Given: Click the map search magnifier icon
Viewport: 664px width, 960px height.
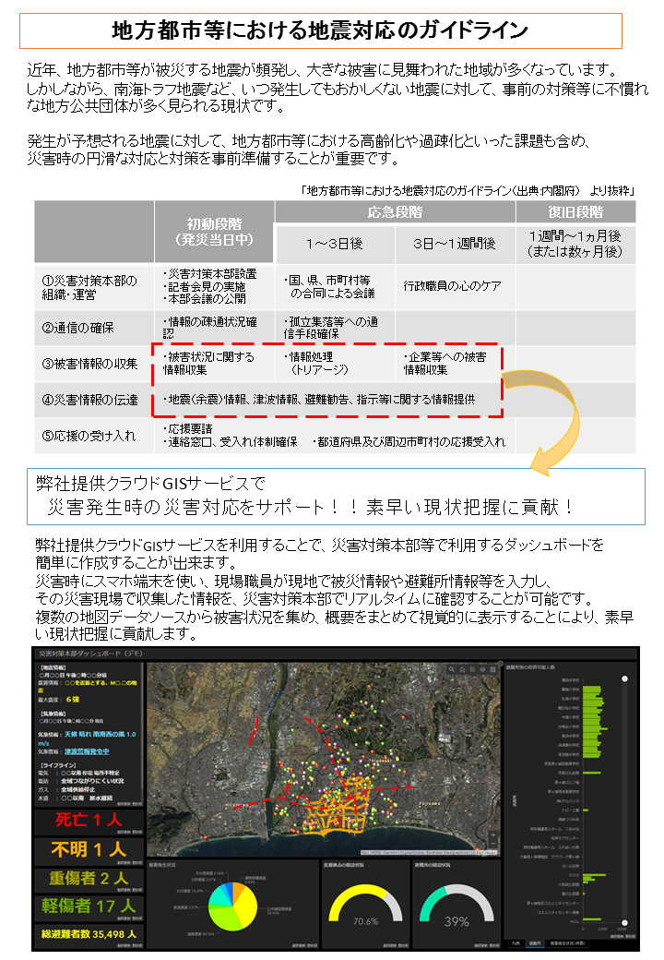Looking at the screenshot, I should [x=452, y=669].
